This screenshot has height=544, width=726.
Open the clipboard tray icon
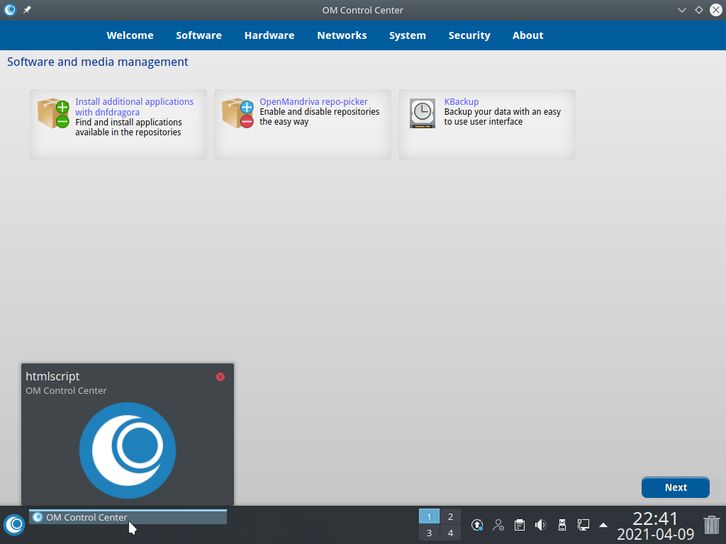[x=520, y=525]
